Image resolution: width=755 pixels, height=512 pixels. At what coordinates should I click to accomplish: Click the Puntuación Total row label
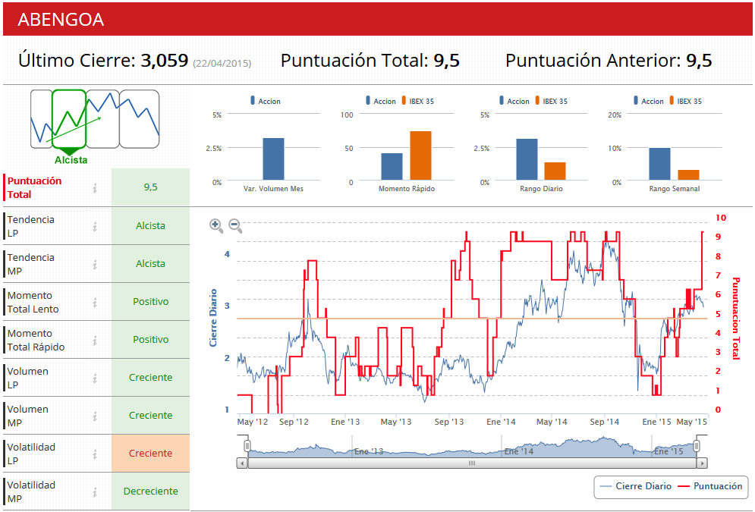click(x=34, y=187)
